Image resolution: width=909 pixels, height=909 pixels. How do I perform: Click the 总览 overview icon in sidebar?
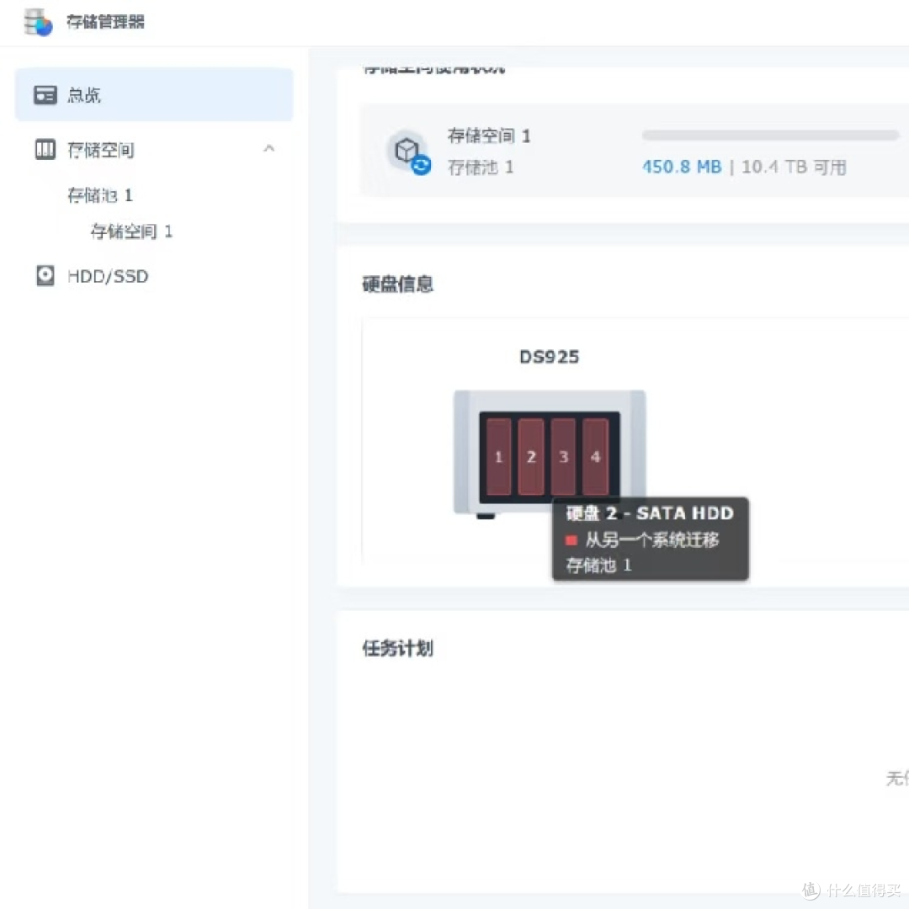45,95
